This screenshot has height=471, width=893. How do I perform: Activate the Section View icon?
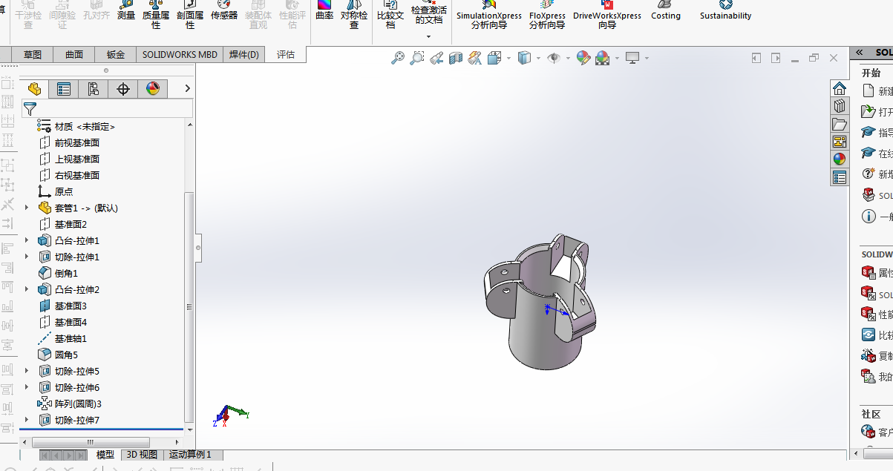click(x=456, y=58)
